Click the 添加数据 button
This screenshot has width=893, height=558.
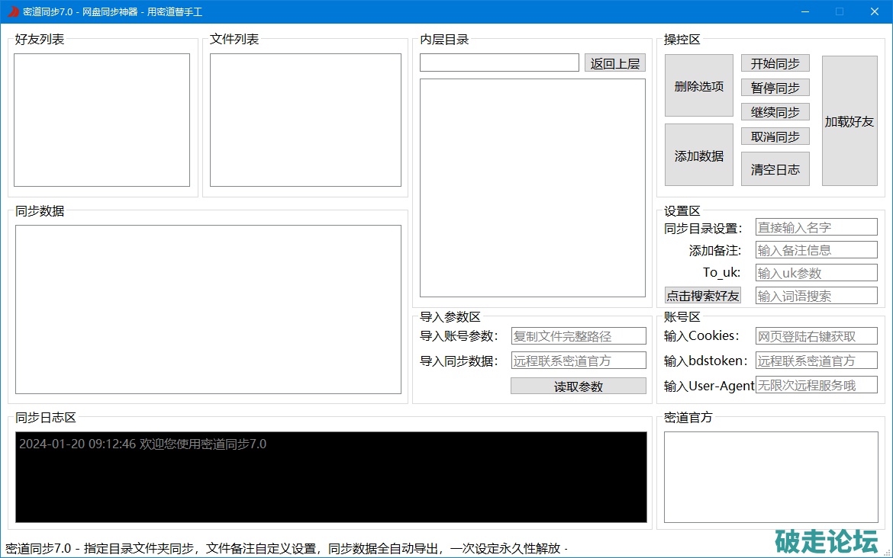click(698, 156)
